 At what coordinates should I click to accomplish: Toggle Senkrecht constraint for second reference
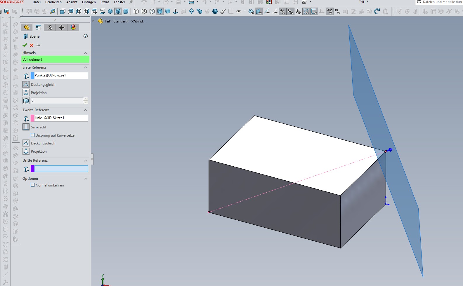[26, 127]
